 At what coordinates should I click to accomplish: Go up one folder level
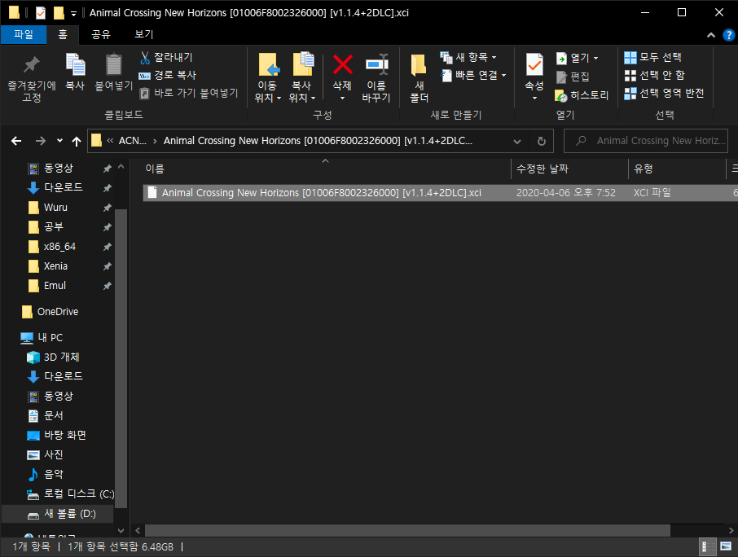coord(77,141)
